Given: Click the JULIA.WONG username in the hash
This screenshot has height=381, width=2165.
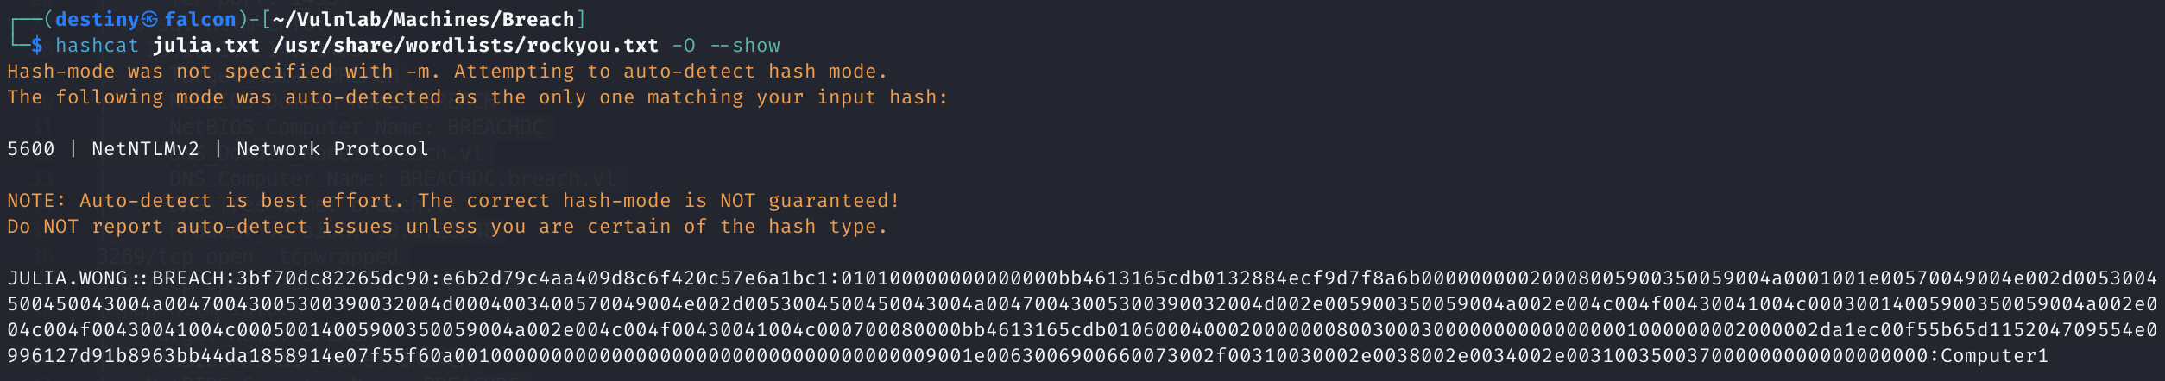Looking at the screenshot, I should tap(67, 278).
